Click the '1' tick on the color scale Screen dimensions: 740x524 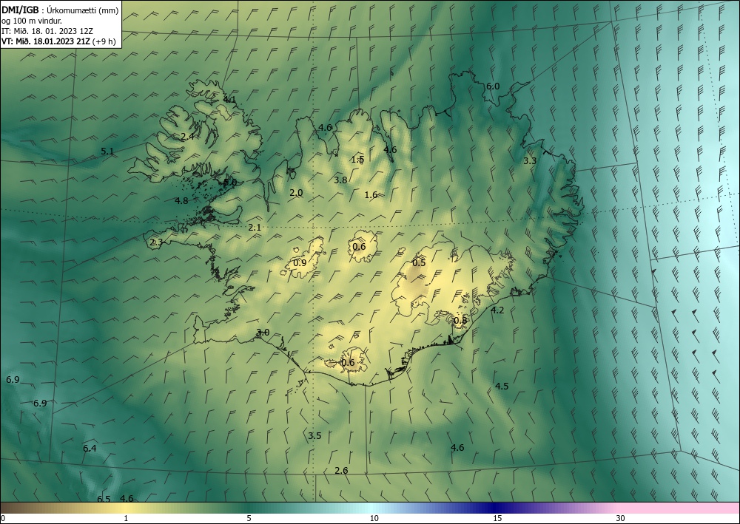[126, 518]
